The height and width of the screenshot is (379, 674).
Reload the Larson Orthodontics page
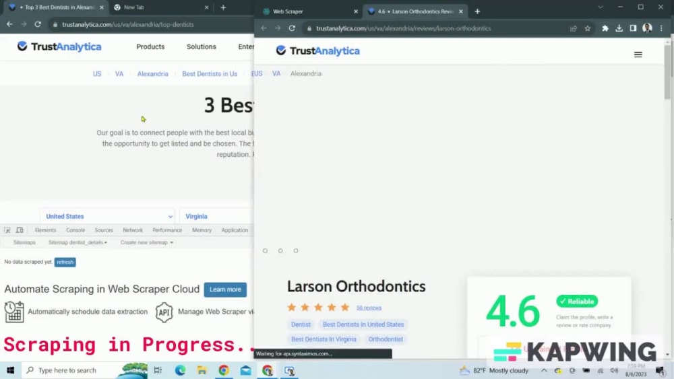click(292, 28)
